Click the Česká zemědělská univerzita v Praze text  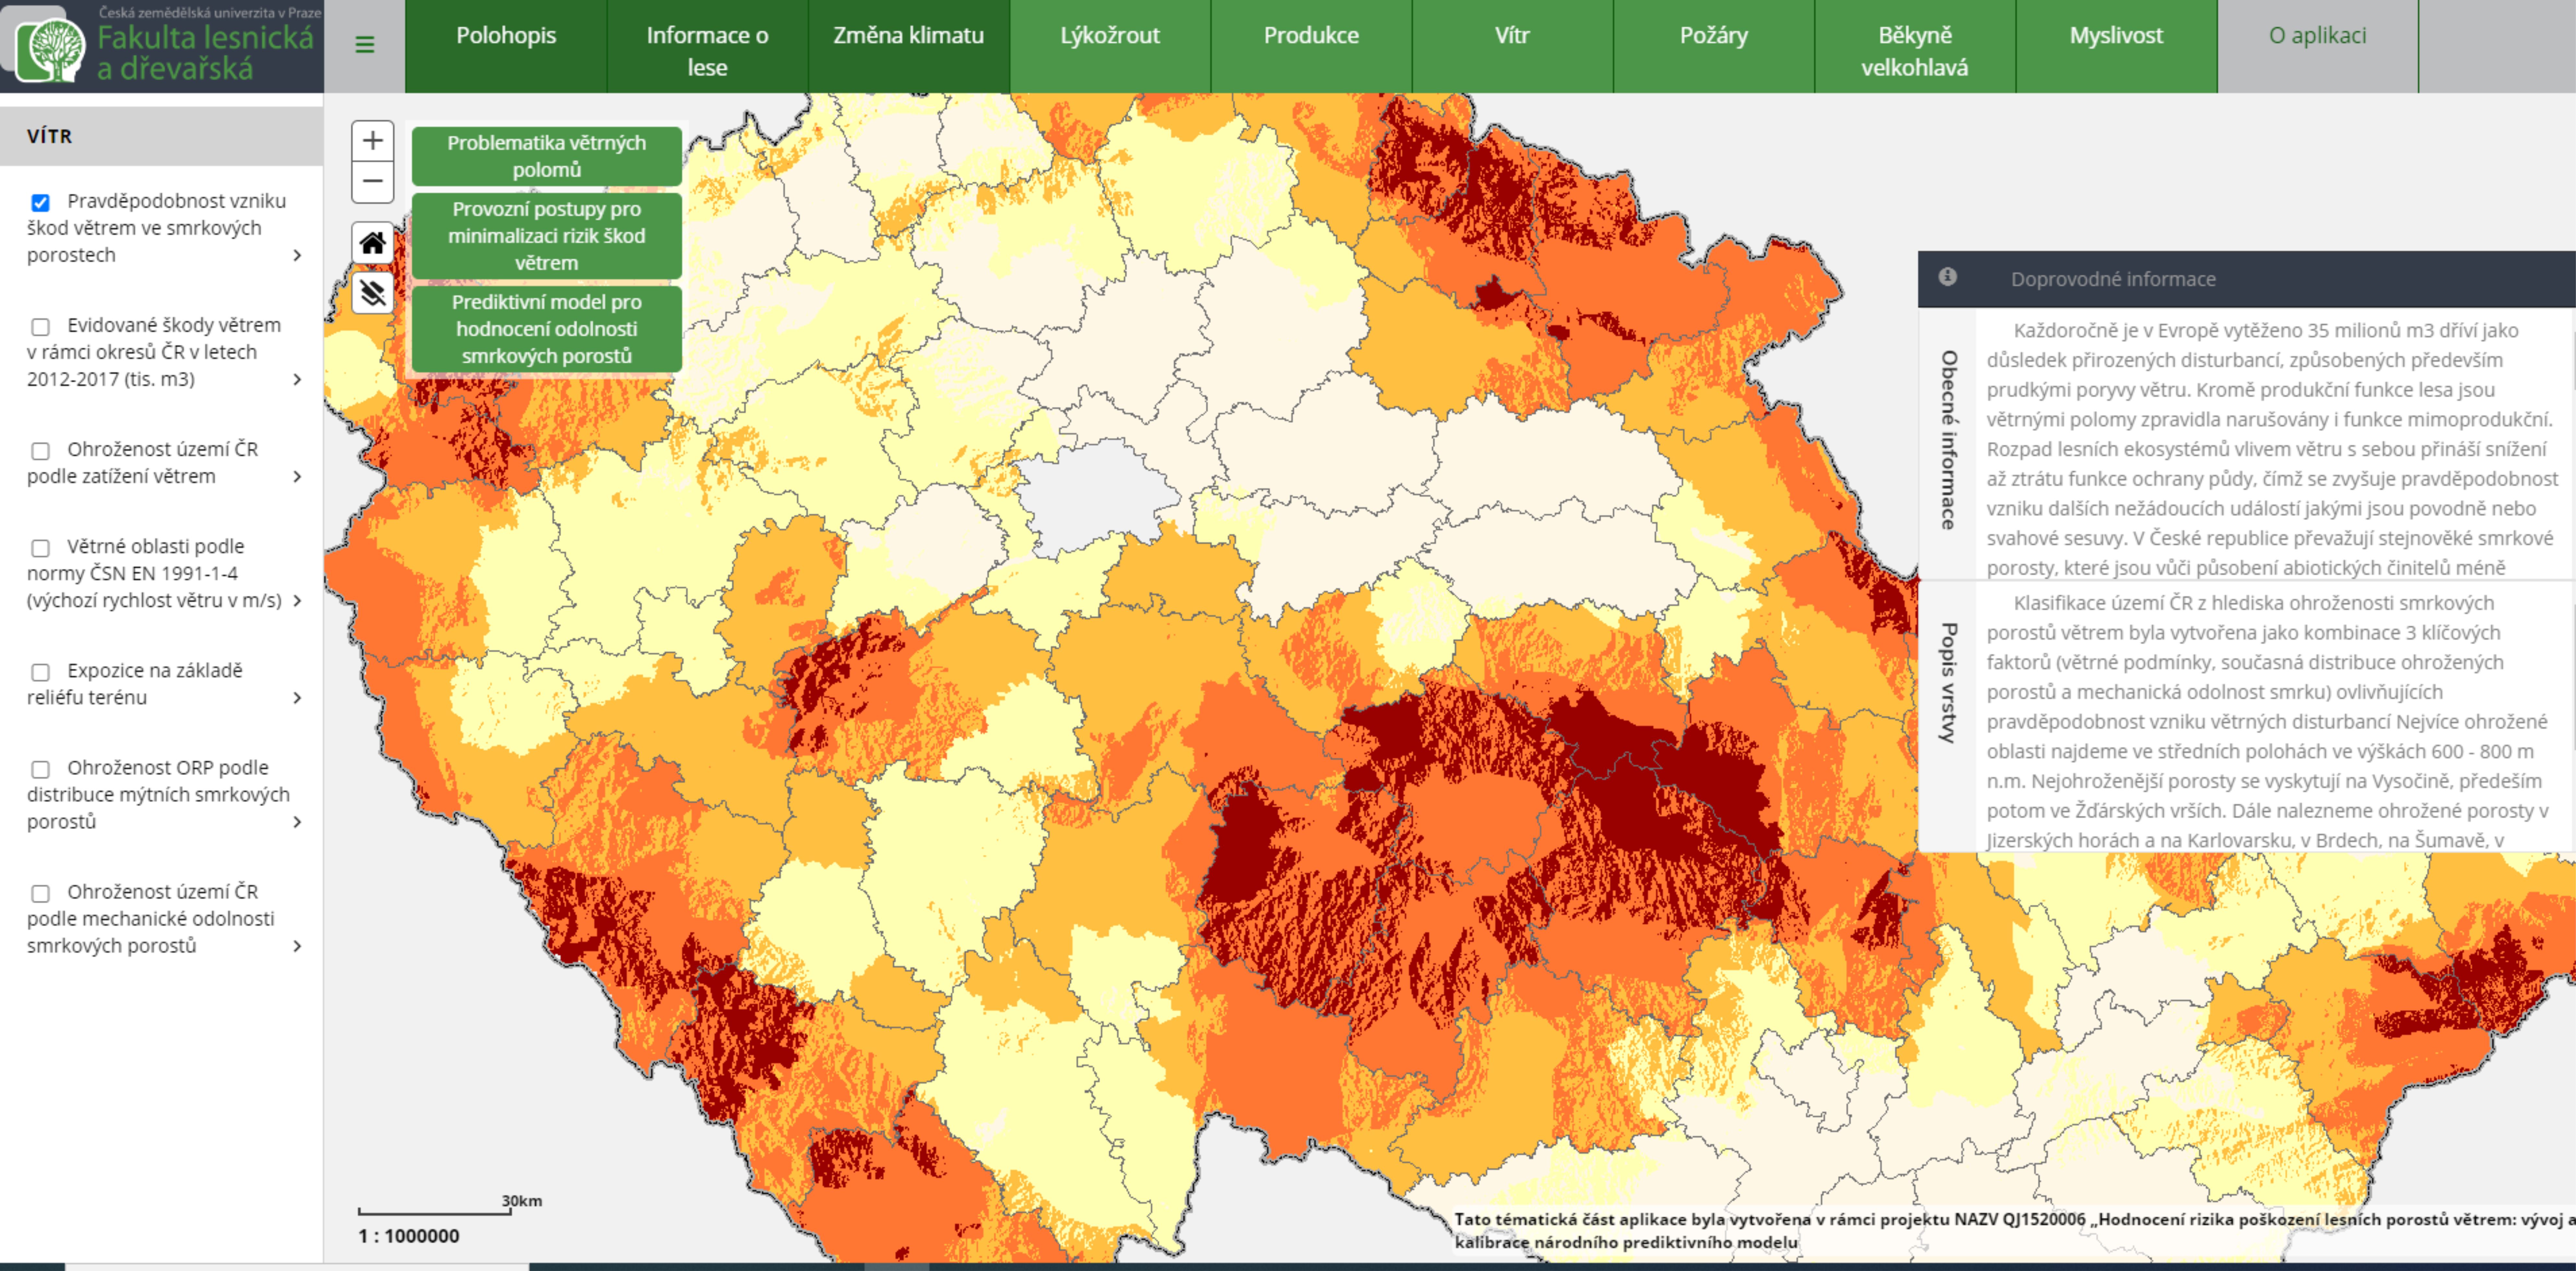coord(210,13)
